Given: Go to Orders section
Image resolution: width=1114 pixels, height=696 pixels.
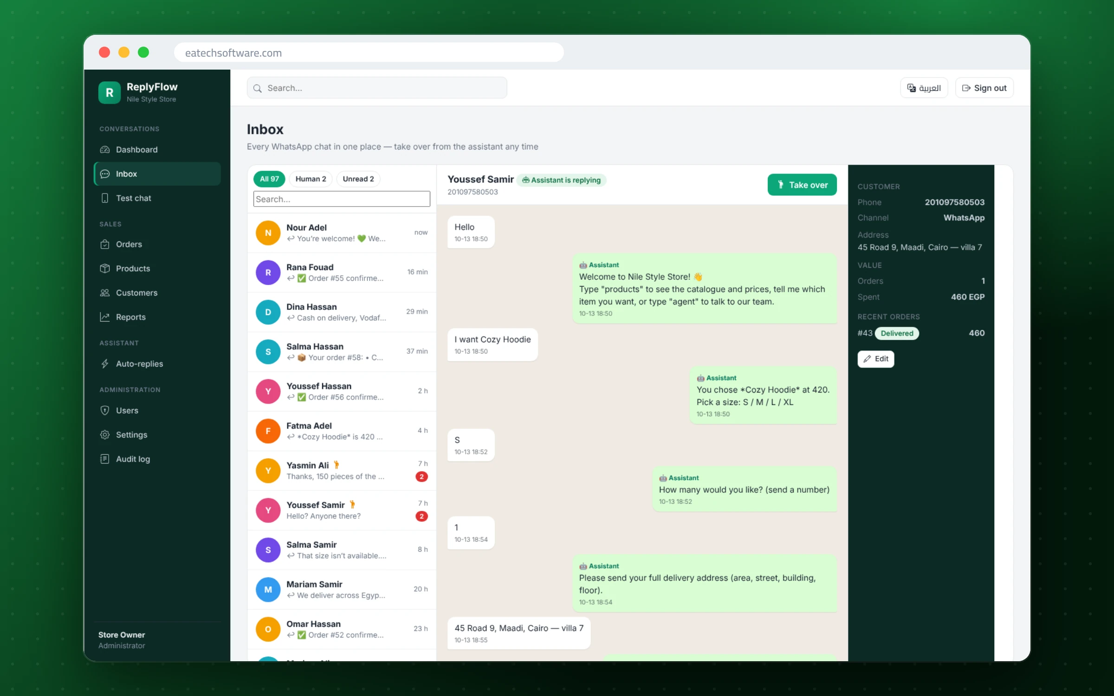Looking at the screenshot, I should pyautogui.click(x=157, y=244).
